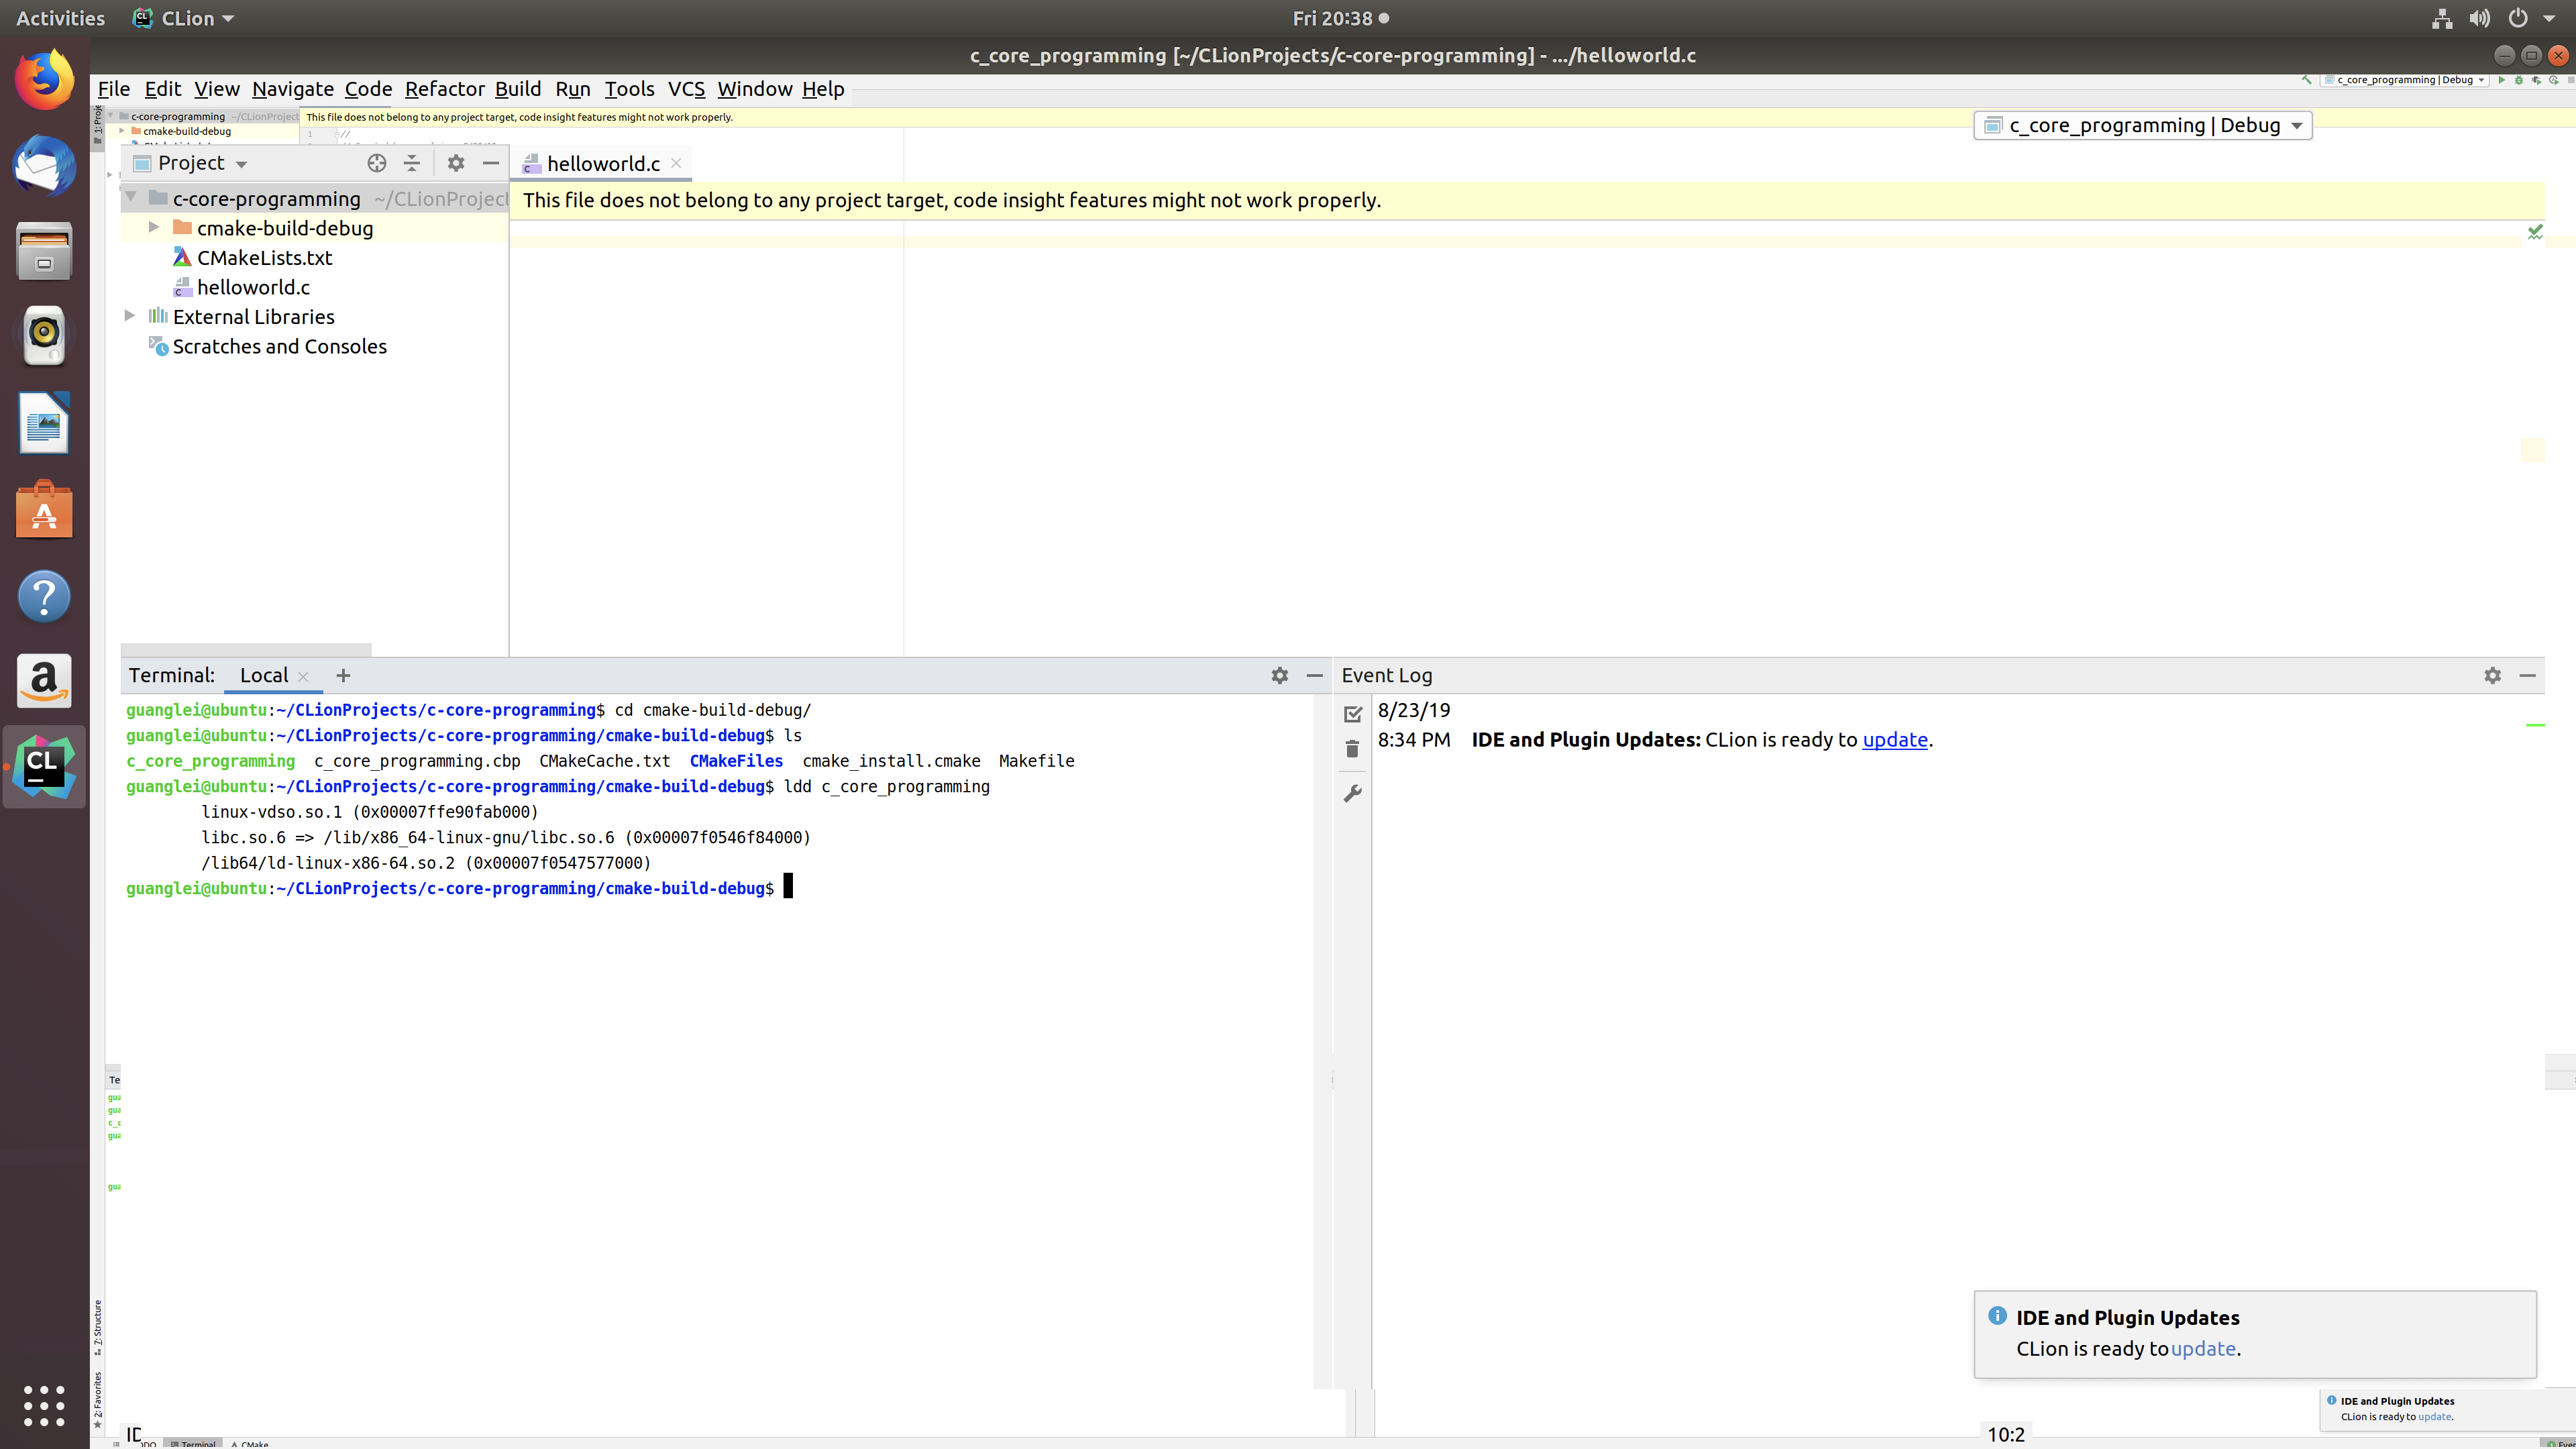Click the locate/scroll-from-source target icon
2576x1449 pixels.
tap(376, 163)
